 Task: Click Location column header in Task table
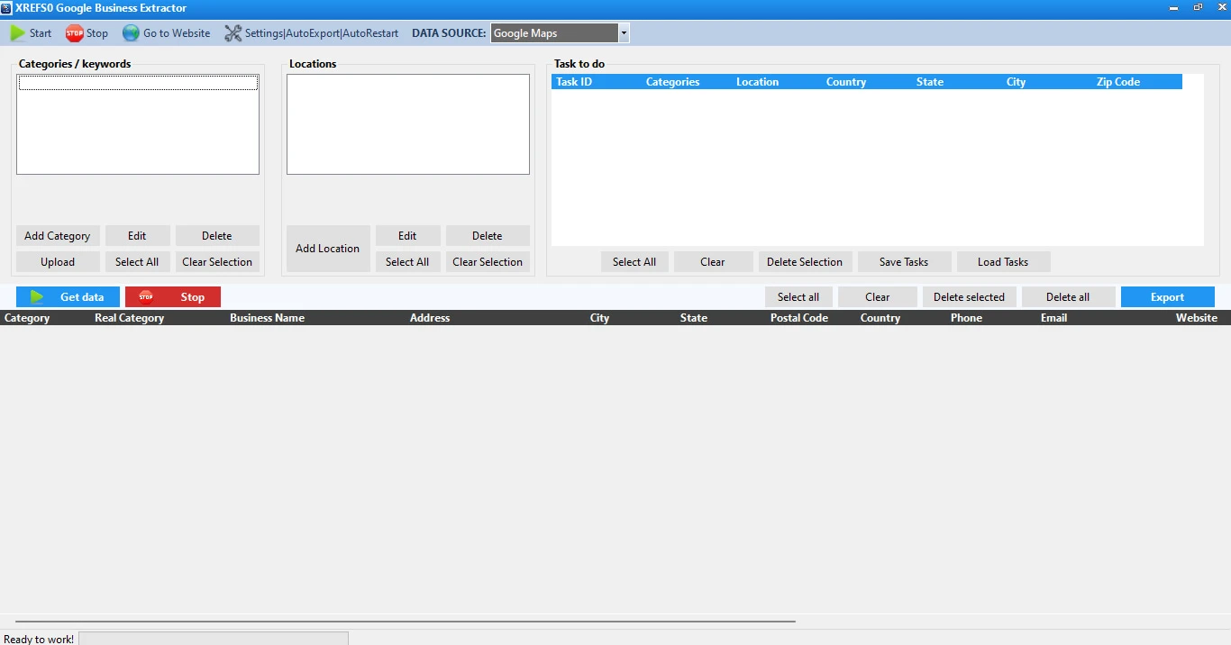(757, 82)
